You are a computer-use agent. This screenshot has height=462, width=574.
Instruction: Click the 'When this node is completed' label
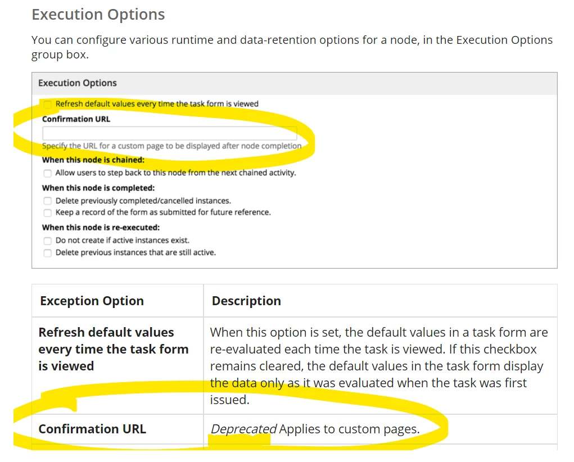pyautogui.click(x=98, y=188)
